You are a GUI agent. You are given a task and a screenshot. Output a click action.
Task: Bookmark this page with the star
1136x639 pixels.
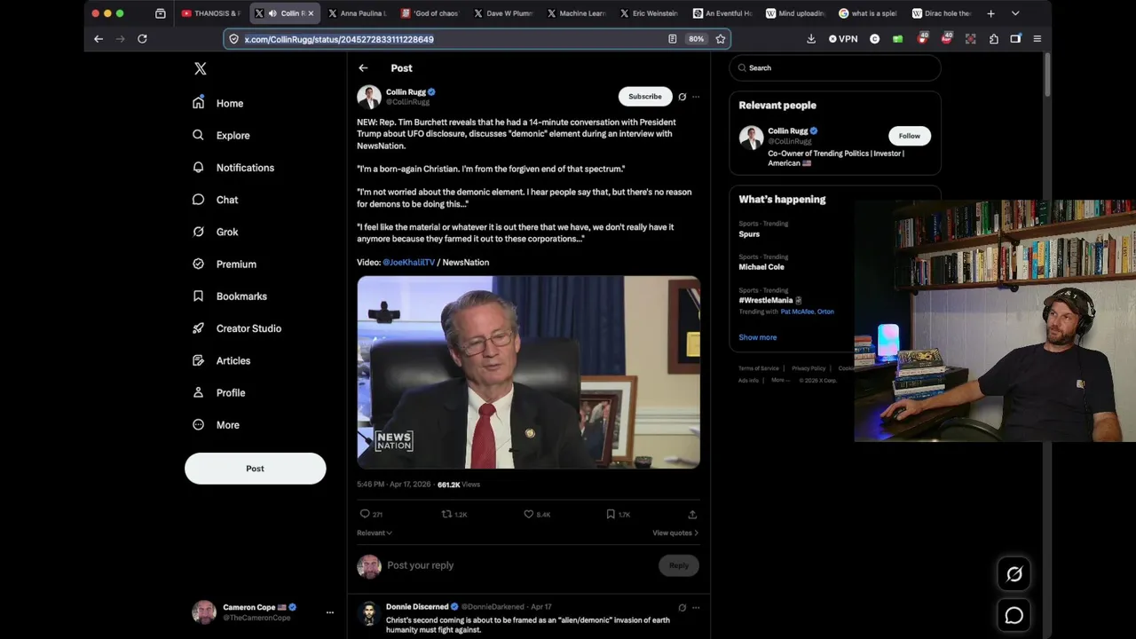(x=721, y=39)
